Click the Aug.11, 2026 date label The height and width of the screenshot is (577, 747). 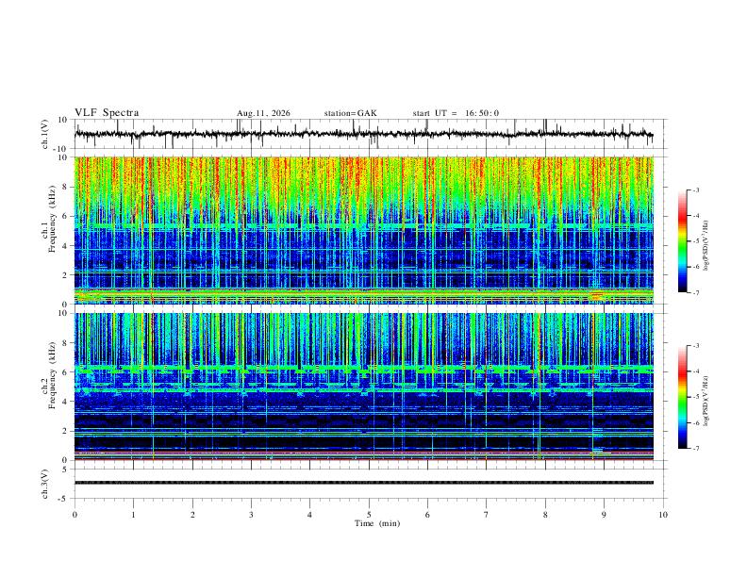(263, 113)
